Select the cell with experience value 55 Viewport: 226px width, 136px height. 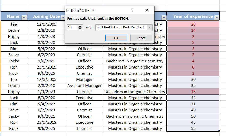click(x=193, y=128)
